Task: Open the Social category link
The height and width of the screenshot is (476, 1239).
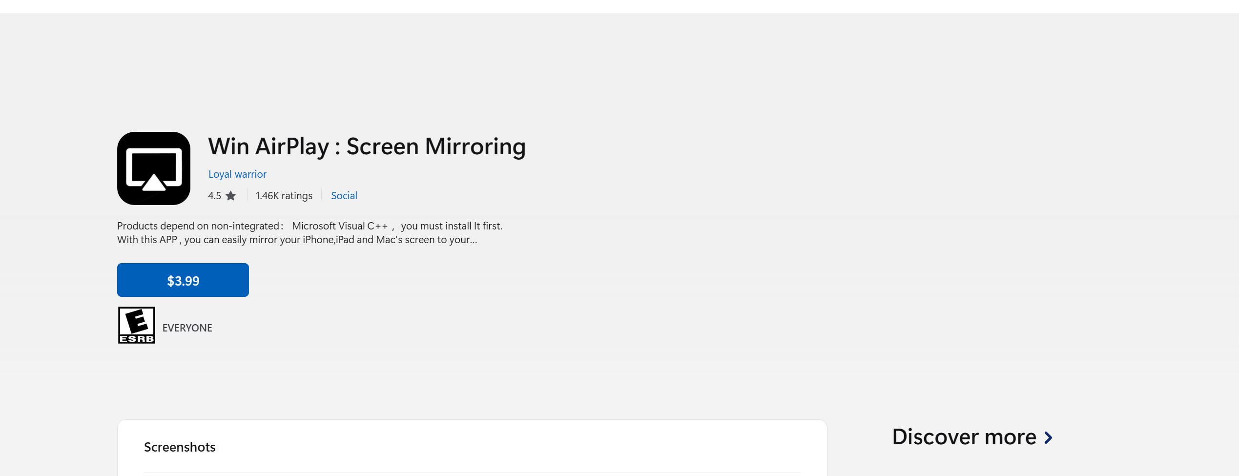Action: point(344,196)
